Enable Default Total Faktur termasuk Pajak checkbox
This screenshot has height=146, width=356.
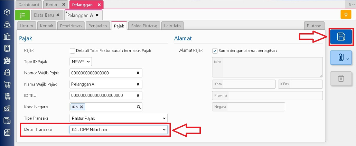point(73,51)
